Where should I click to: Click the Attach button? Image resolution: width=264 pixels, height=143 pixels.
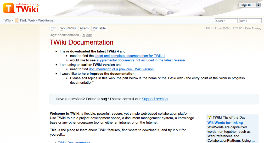pos(84,28)
